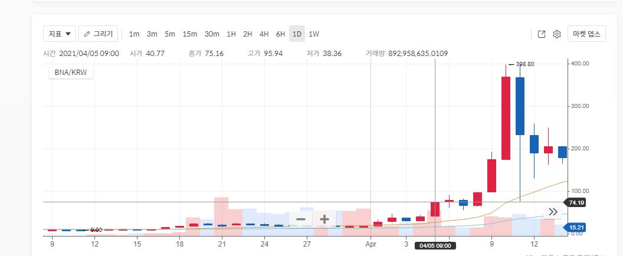The width and height of the screenshot is (623, 256).
Task: Click the 398.80 high price marker
Action: click(x=522, y=64)
